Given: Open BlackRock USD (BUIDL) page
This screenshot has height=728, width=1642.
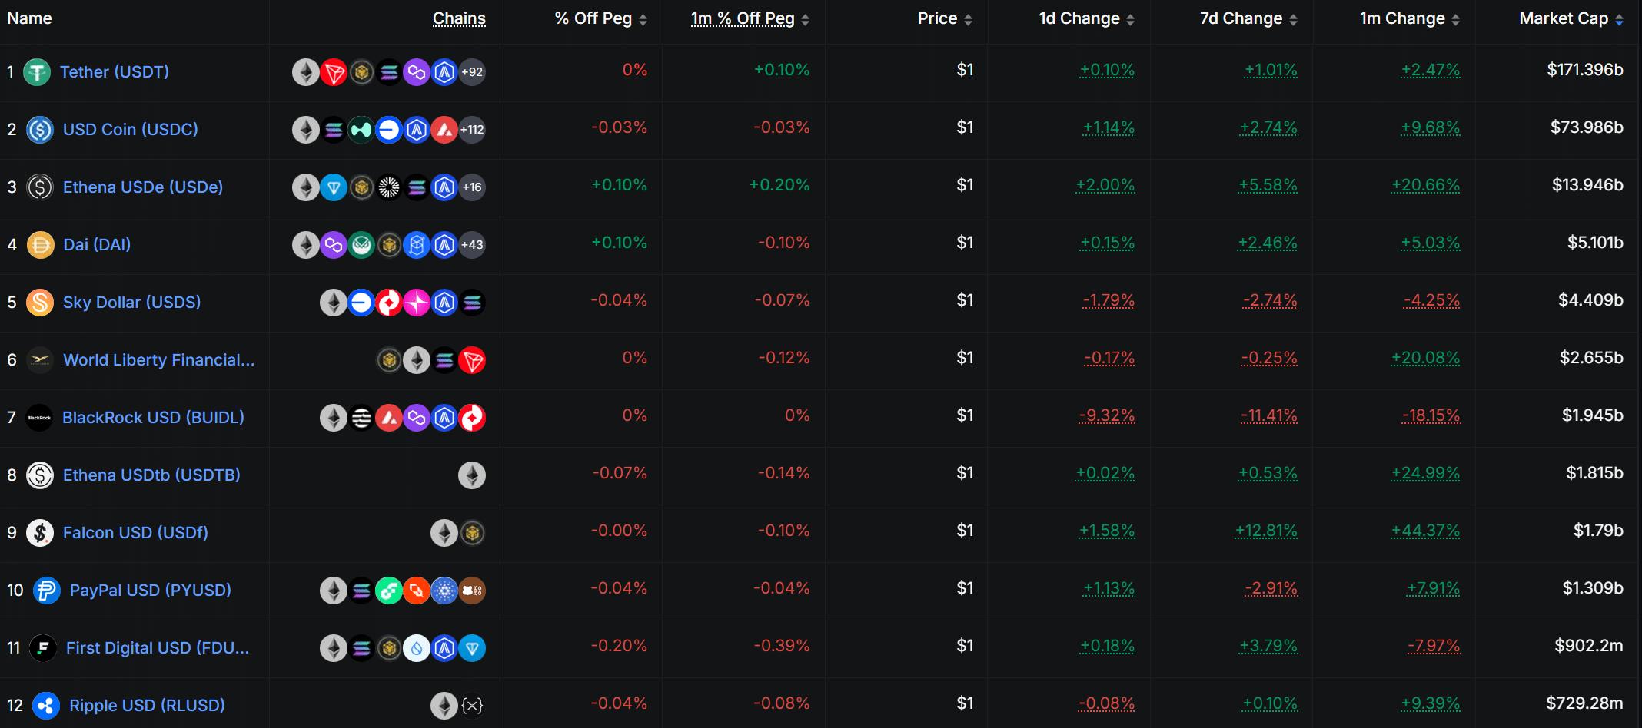Looking at the screenshot, I should tap(153, 418).
